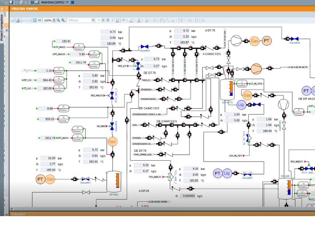Select the Valve#64 valve symbol
This screenshot has width=315, height=225.
tap(144, 47)
